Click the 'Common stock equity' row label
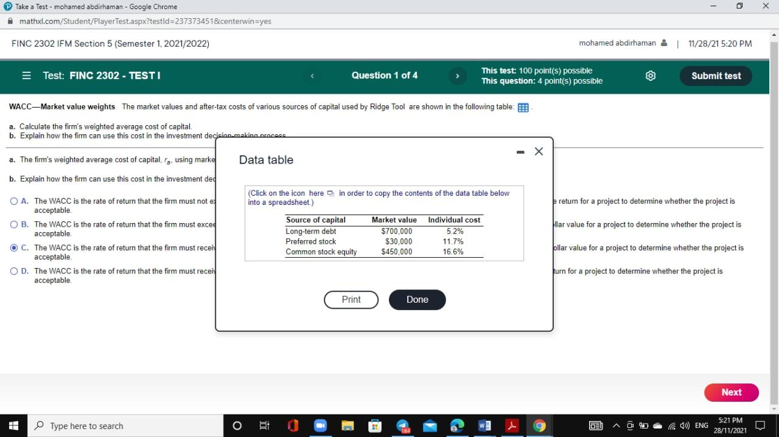This screenshot has height=437, width=779. tap(321, 252)
